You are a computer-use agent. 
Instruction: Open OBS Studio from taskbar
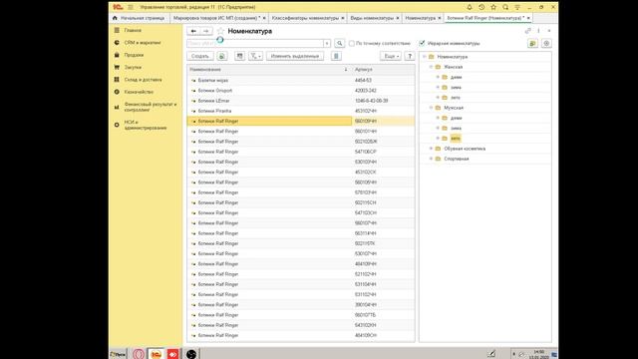coord(191,354)
